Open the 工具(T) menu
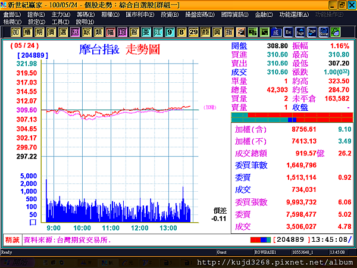Viewport: 357px width, 268px height. point(60,22)
